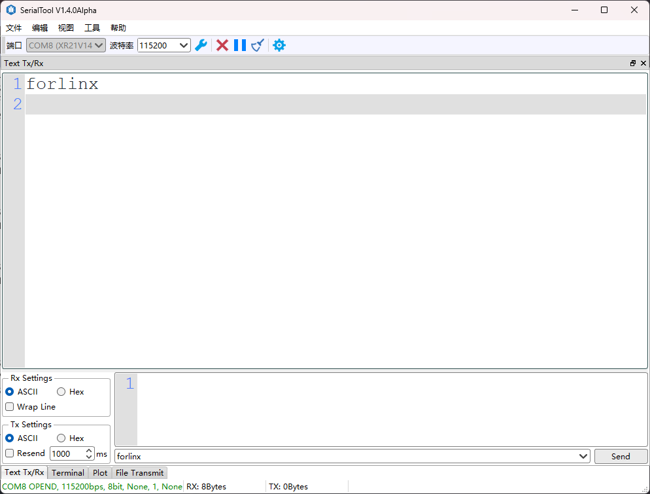Click the SerialTool app logo in title bar
This screenshot has height=494, width=650.
point(10,10)
